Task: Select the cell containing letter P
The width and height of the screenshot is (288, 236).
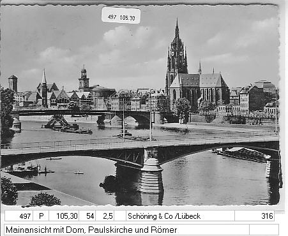Action: [x=41, y=216]
